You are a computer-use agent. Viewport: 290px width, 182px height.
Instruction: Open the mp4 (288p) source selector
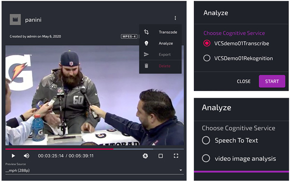(x=95, y=170)
